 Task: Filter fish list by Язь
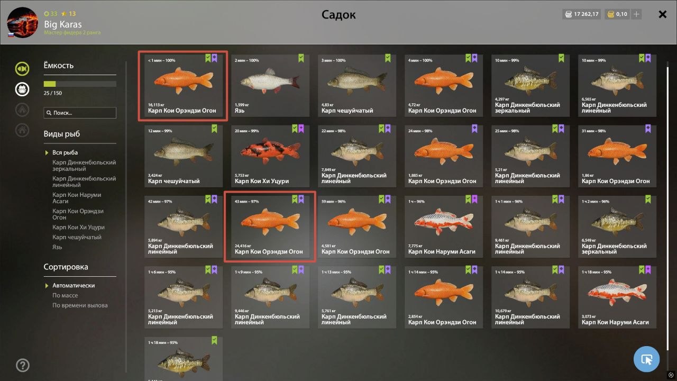[x=57, y=247]
